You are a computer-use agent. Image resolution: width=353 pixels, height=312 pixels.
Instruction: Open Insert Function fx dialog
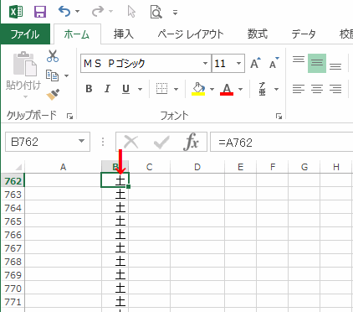coord(192,142)
